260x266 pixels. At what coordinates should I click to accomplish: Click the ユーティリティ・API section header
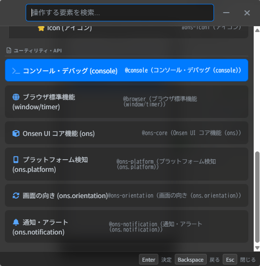[x=38, y=50]
